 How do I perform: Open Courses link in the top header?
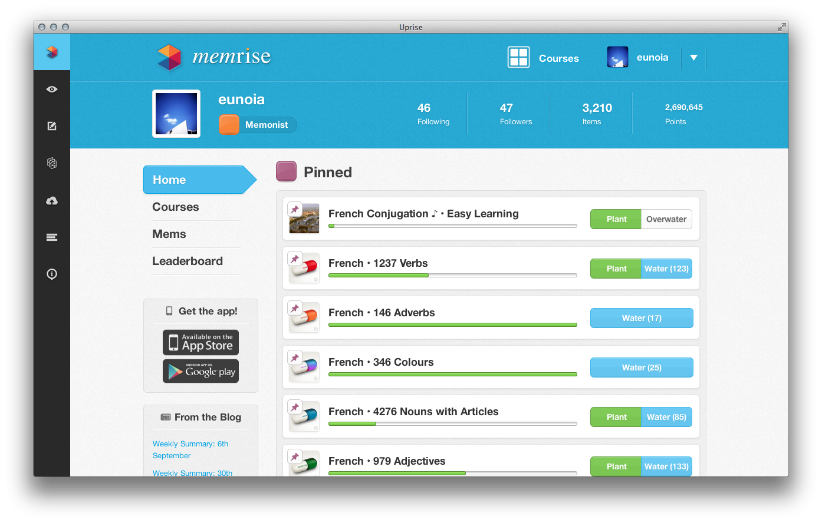click(559, 58)
